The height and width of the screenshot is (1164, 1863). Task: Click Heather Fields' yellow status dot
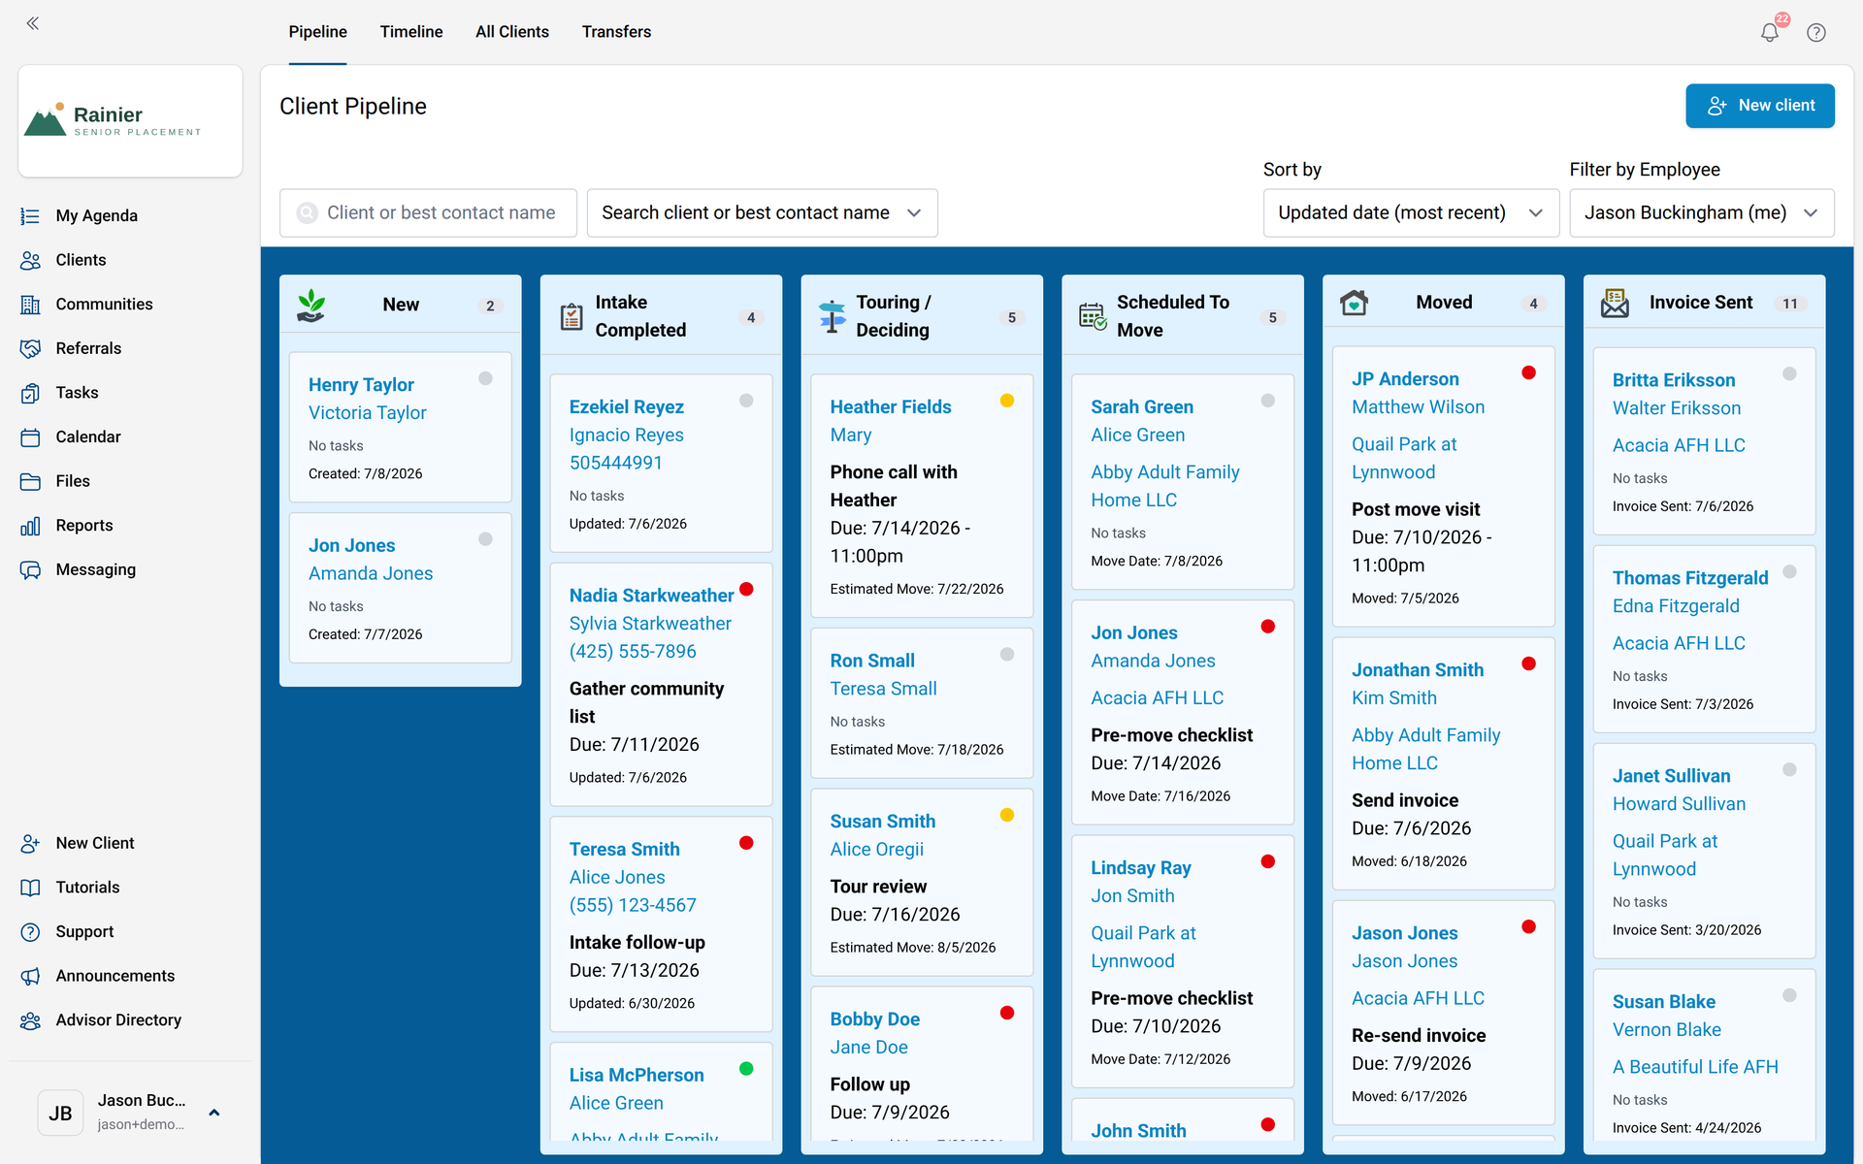[x=1007, y=401]
